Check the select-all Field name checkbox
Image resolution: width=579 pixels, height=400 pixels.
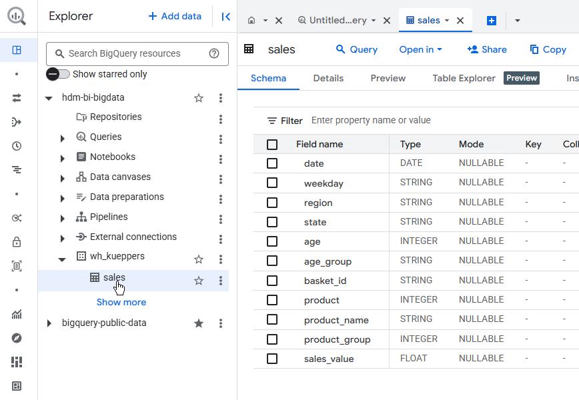(x=272, y=144)
